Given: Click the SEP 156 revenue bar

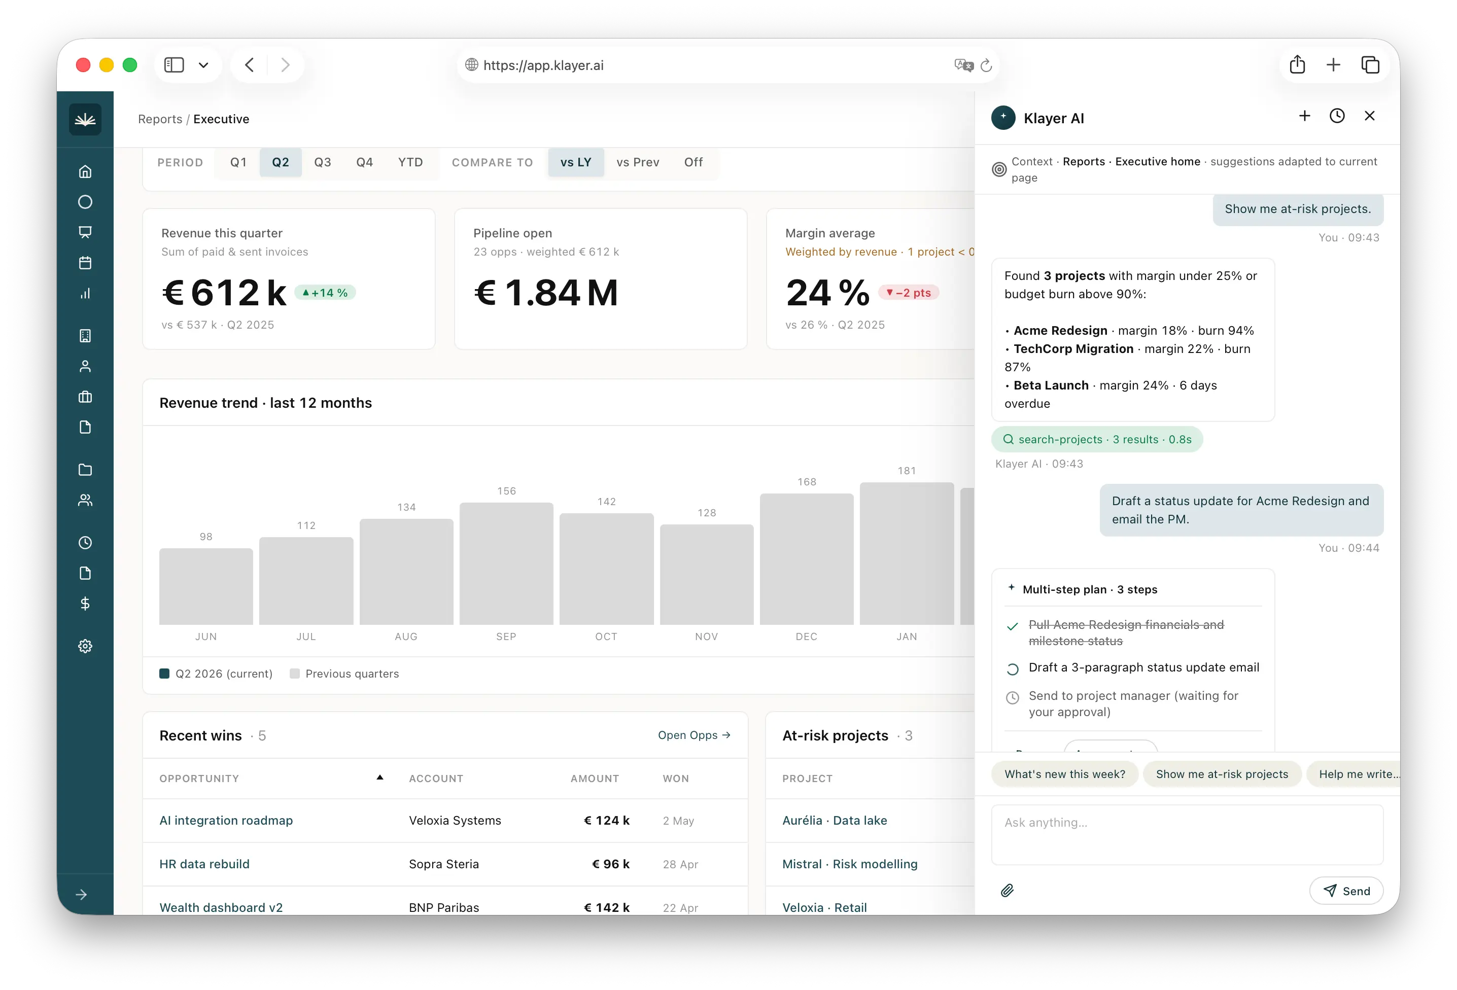Looking at the screenshot, I should click(x=506, y=563).
